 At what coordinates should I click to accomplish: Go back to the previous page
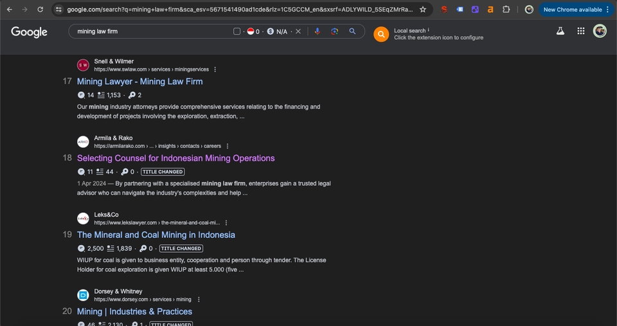[10, 10]
